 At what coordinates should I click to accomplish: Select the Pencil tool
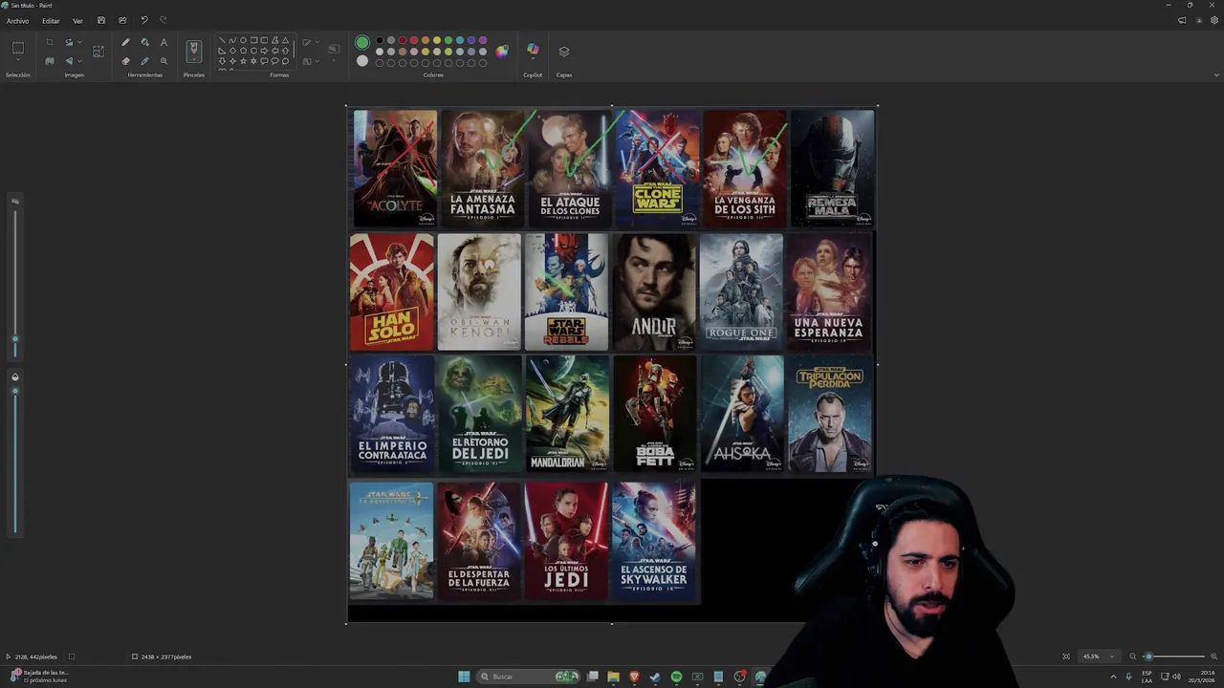(x=125, y=42)
